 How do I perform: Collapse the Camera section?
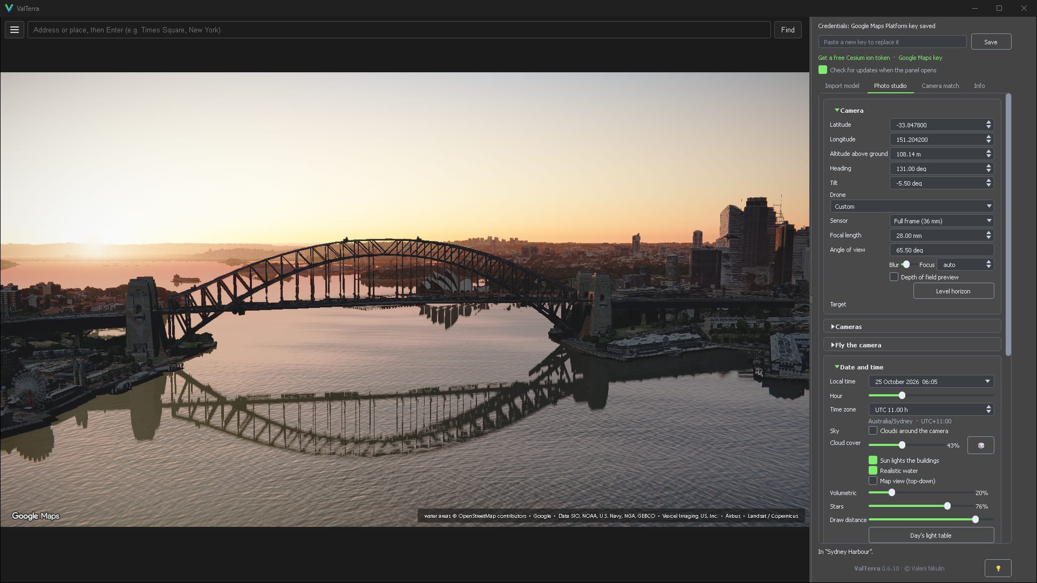(x=849, y=110)
